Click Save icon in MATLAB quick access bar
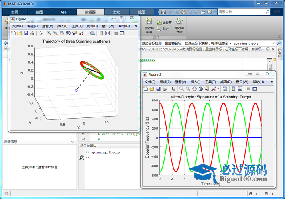This screenshot has width=285, height=199. point(163,12)
